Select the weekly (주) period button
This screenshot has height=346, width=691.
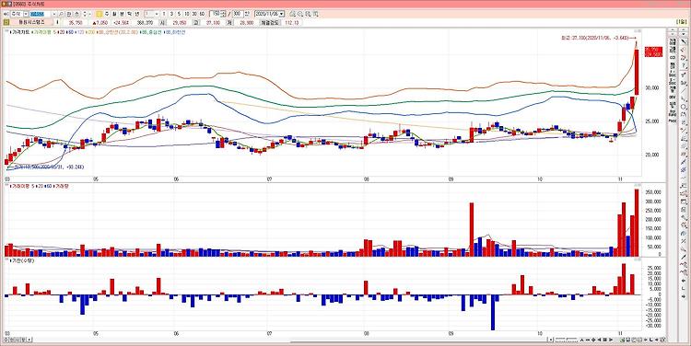tap(107, 14)
